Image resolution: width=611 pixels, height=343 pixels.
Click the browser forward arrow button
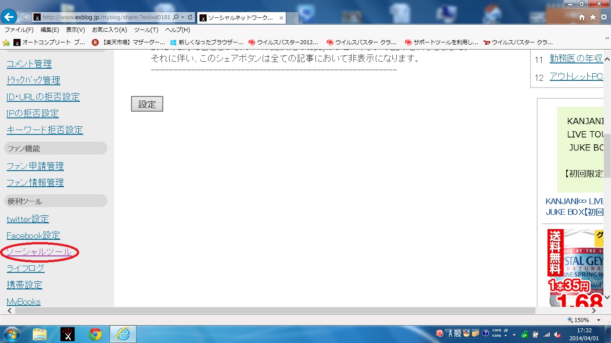click(x=25, y=17)
